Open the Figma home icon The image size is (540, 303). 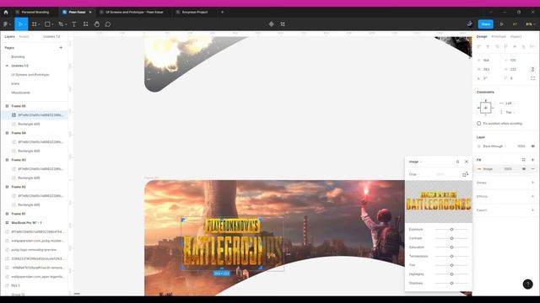coord(6,12)
